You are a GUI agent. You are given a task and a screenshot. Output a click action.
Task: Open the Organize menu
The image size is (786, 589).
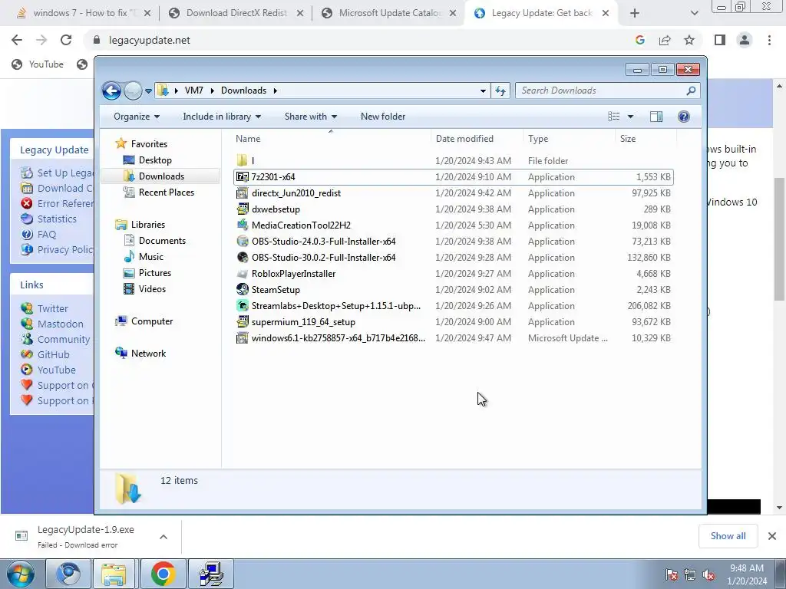(x=137, y=117)
